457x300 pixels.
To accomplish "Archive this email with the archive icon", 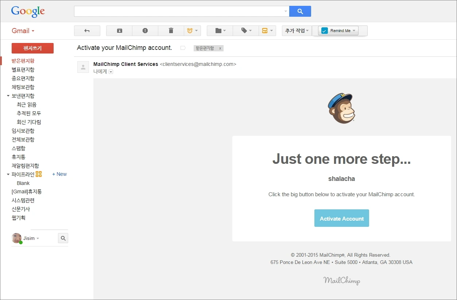I will click(119, 31).
